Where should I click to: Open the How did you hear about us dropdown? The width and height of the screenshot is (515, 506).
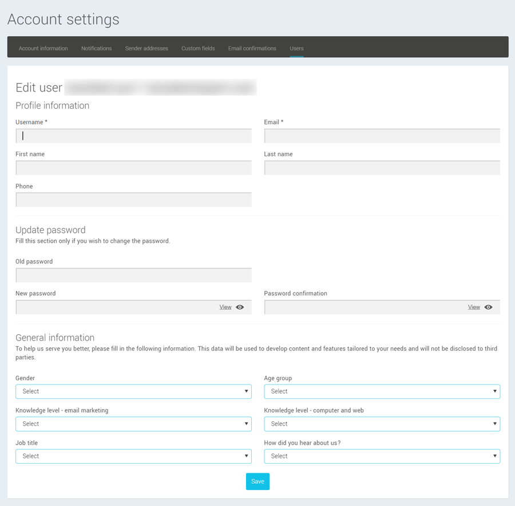point(382,456)
